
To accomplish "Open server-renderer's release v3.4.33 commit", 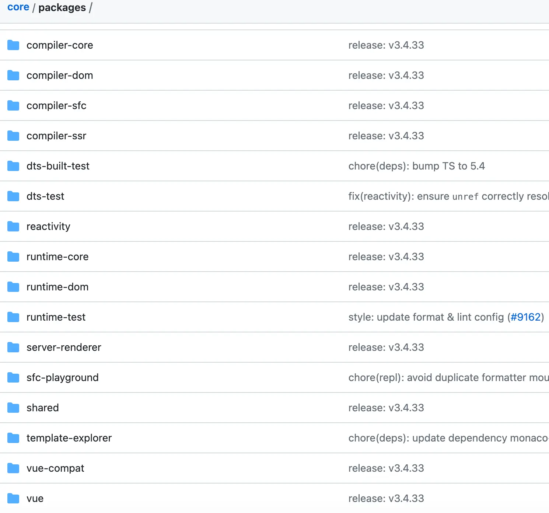I will click(386, 347).
